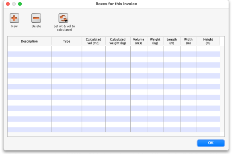
Task: Sort by the Description column header
Action: (29, 41)
